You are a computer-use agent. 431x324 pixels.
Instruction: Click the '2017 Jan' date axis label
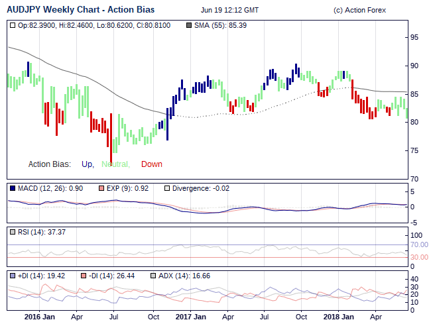[x=191, y=317]
